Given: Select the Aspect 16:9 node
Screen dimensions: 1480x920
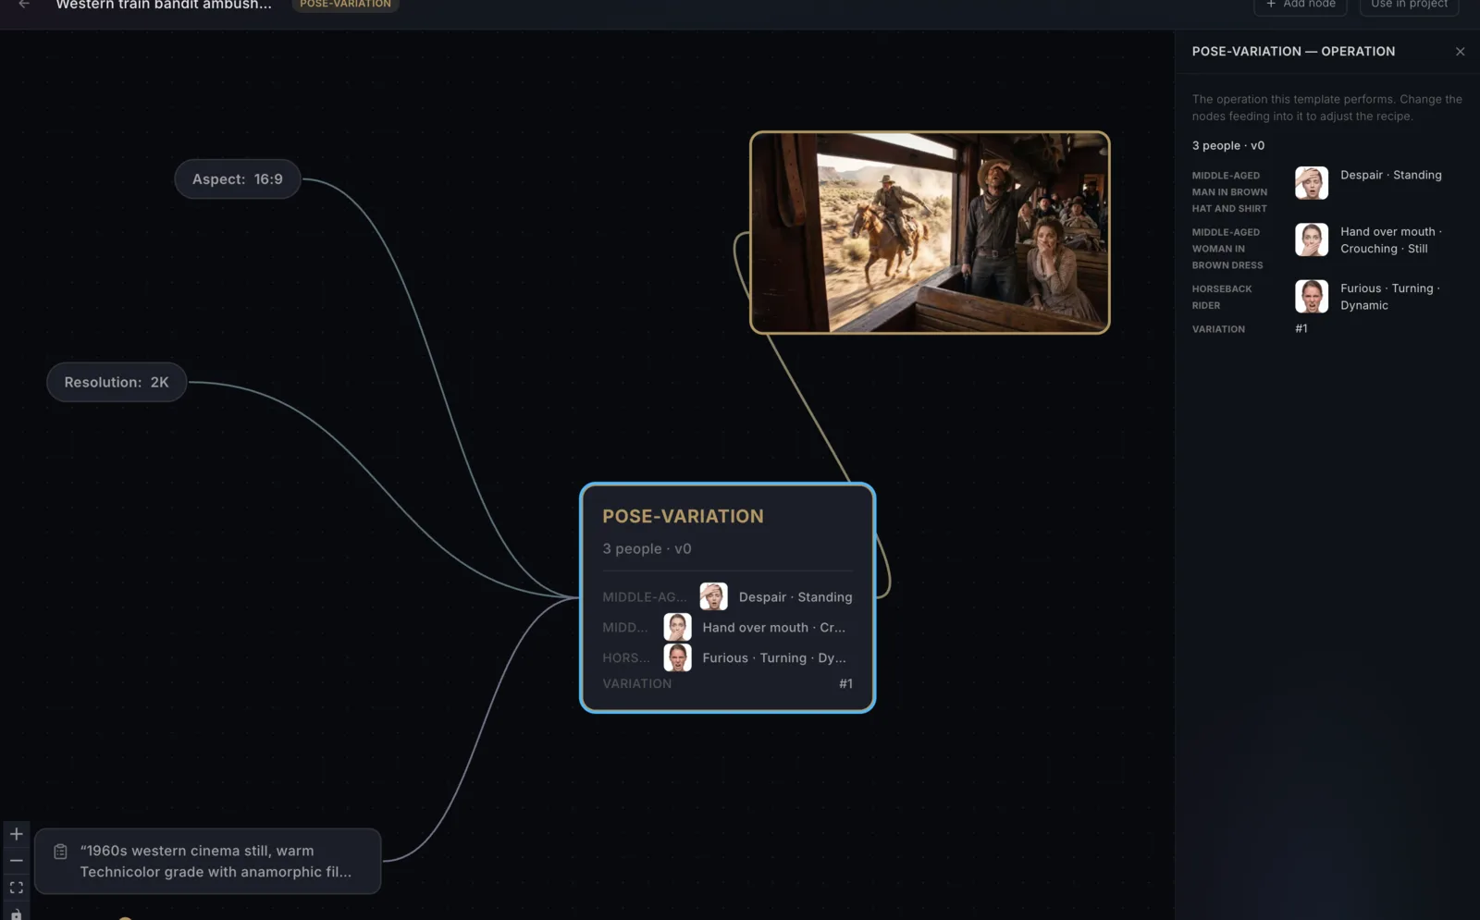Looking at the screenshot, I should [x=238, y=179].
